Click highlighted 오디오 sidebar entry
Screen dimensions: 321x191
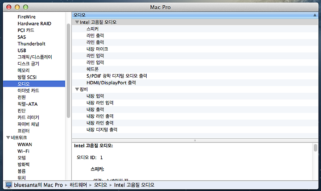[34, 84]
